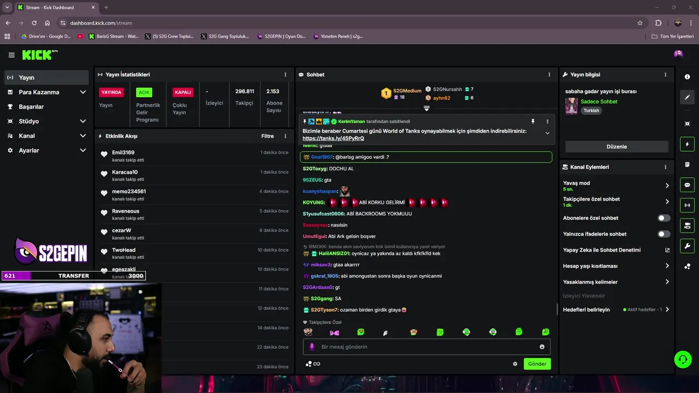Toggle Abonelere özel sohbet switch
Screen dimensions: 699x393
point(664,218)
